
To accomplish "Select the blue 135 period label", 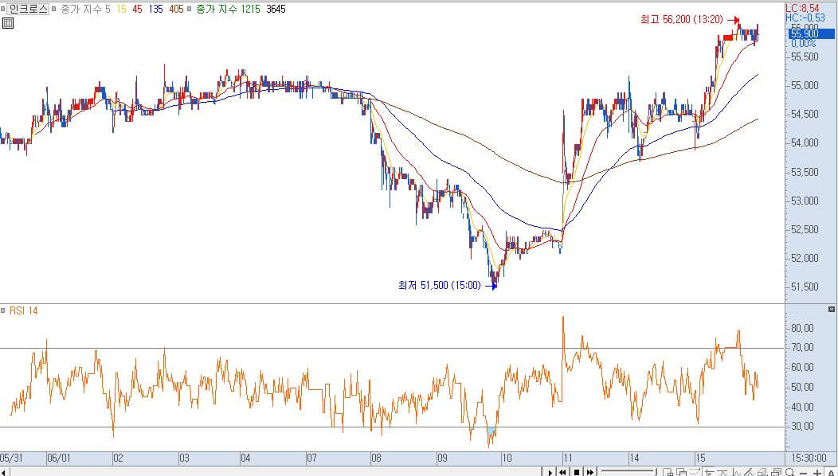I will click(155, 9).
